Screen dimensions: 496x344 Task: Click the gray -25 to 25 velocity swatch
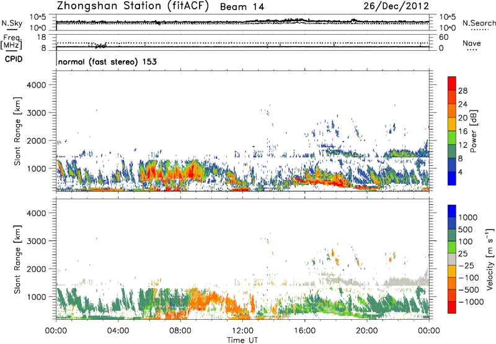(452, 259)
